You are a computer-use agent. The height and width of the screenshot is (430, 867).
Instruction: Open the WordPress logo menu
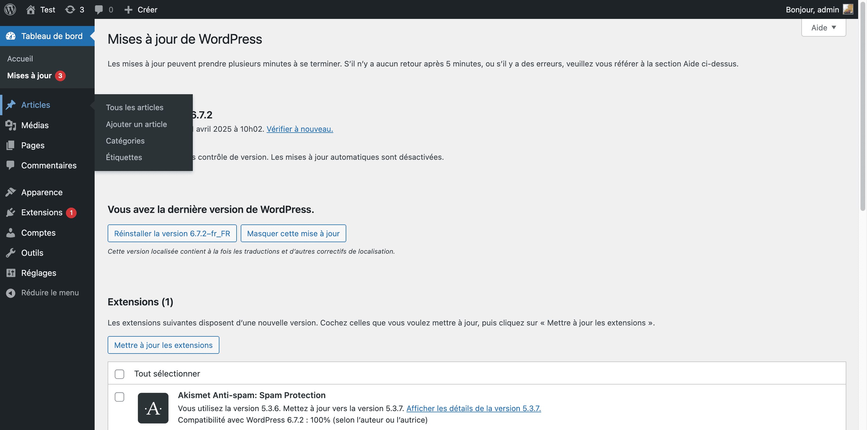[x=10, y=9]
